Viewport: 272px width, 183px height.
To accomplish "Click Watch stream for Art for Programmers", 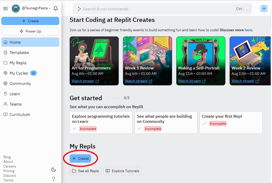I will tap(83, 81).
